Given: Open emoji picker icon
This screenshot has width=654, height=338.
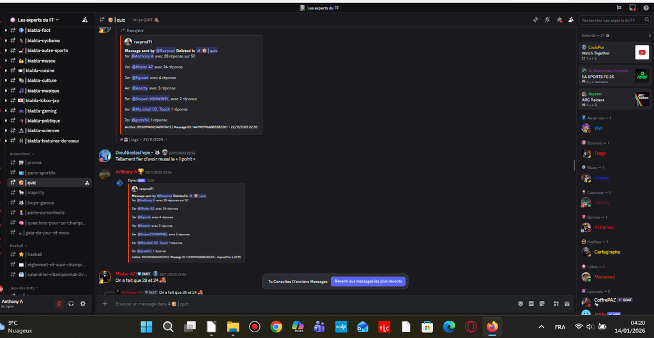Looking at the screenshot, I should tap(521, 303).
